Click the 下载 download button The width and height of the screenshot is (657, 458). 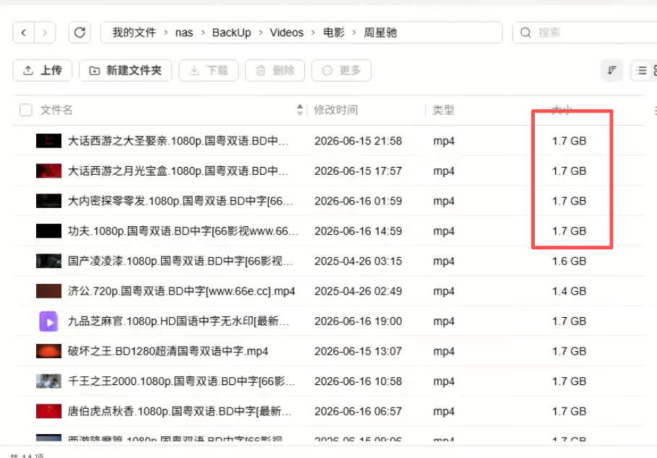click(x=209, y=70)
